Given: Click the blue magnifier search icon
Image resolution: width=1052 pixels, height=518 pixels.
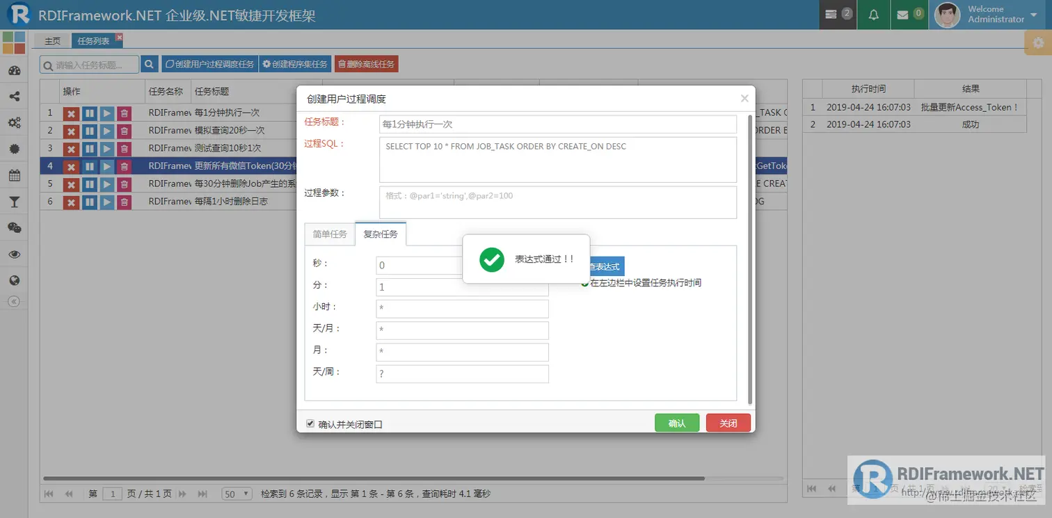Looking at the screenshot, I should (149, 63).
